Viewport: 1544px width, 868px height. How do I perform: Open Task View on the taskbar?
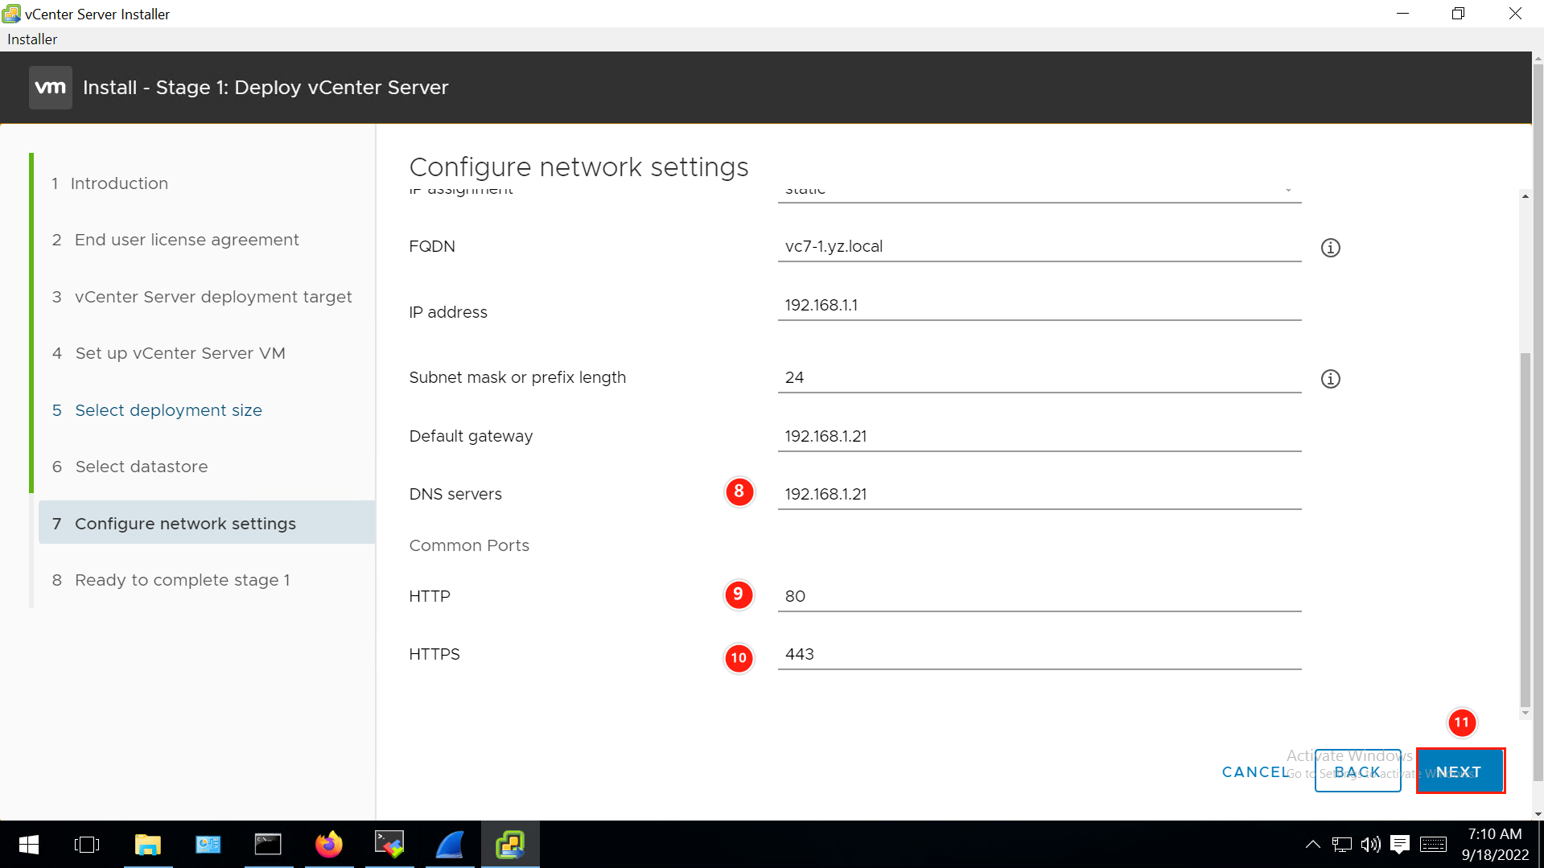click(87, 845)
